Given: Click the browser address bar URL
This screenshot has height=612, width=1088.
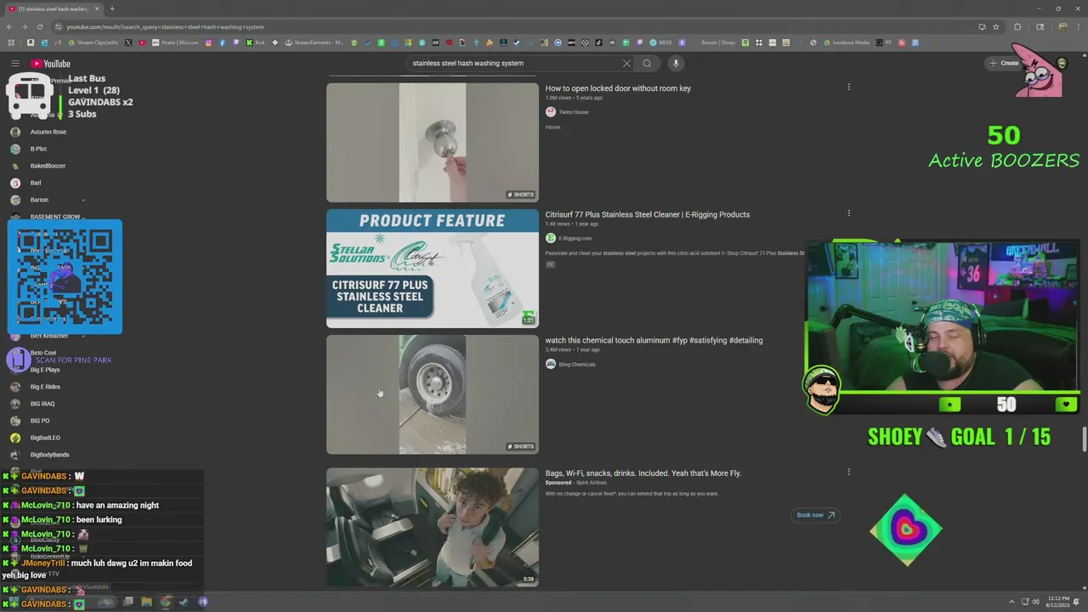Looking at the screenshot, I should [166, 26].
